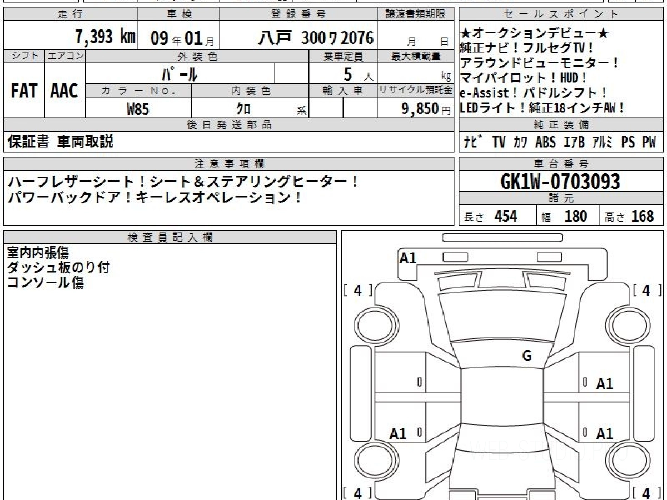Click the color number W85
This screenshot has width=667, height=500.
tap(138, 109)
